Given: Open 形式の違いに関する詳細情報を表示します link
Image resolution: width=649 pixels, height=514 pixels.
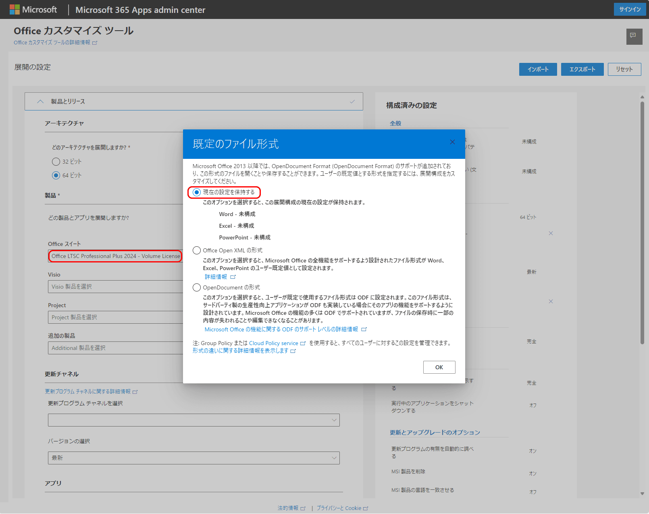Looking at the screenshot, I should coord(241,351).
